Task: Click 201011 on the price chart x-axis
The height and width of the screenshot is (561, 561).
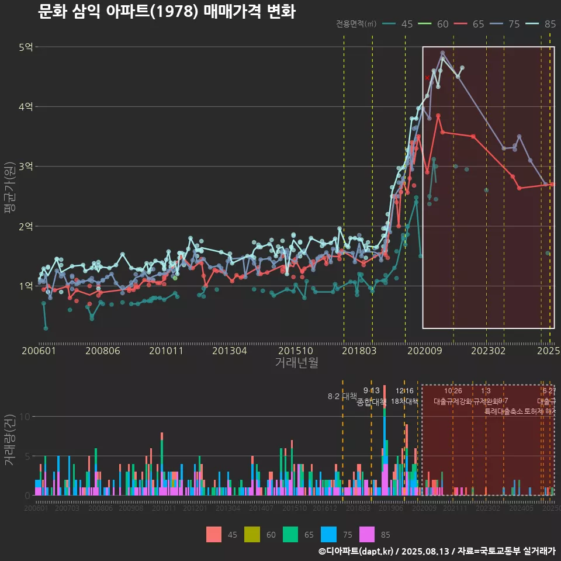Action: tap(166, 351)
